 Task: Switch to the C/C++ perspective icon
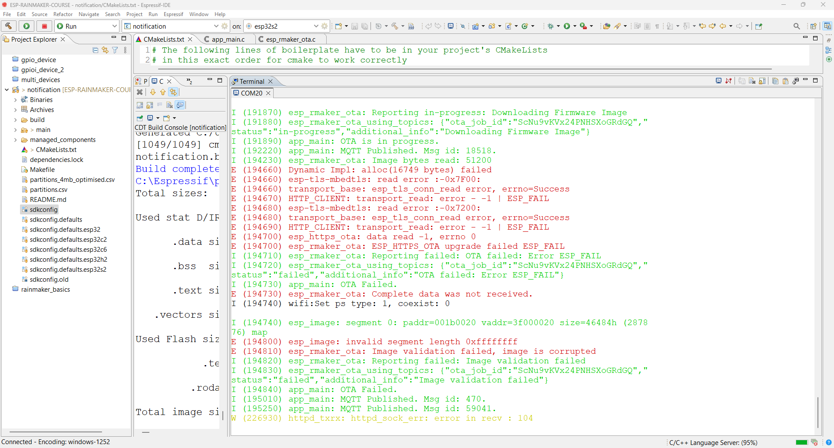coord(827,26)
